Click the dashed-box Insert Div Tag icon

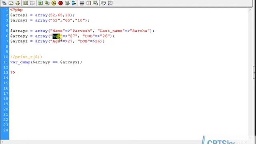coord(32,3)
